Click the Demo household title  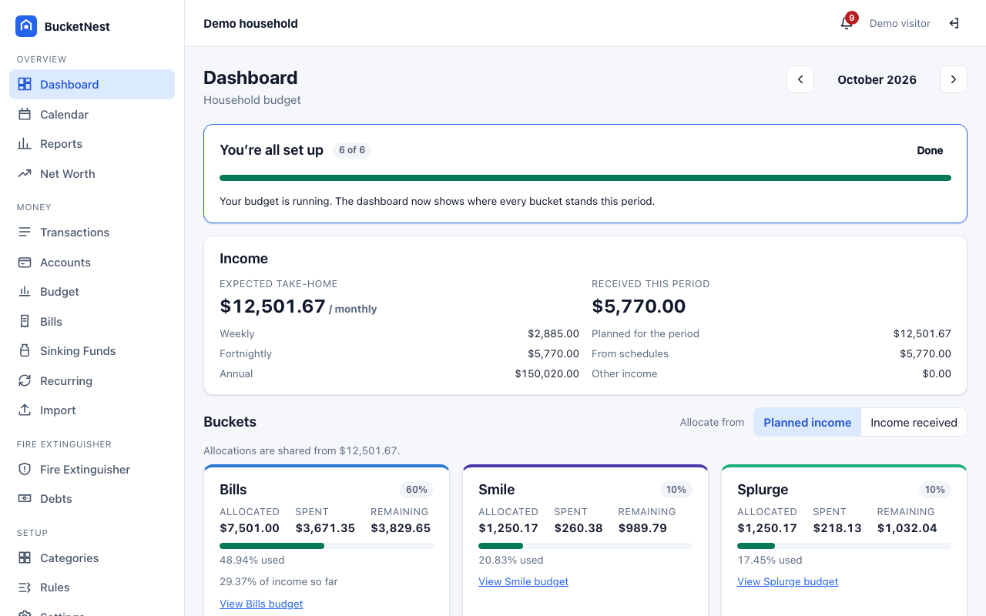pos(250,23)
